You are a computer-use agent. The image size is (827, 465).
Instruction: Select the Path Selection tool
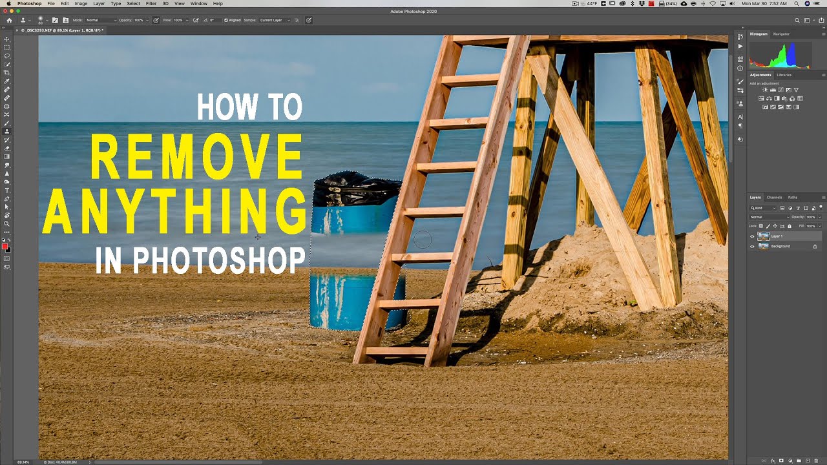click(7, 207)
